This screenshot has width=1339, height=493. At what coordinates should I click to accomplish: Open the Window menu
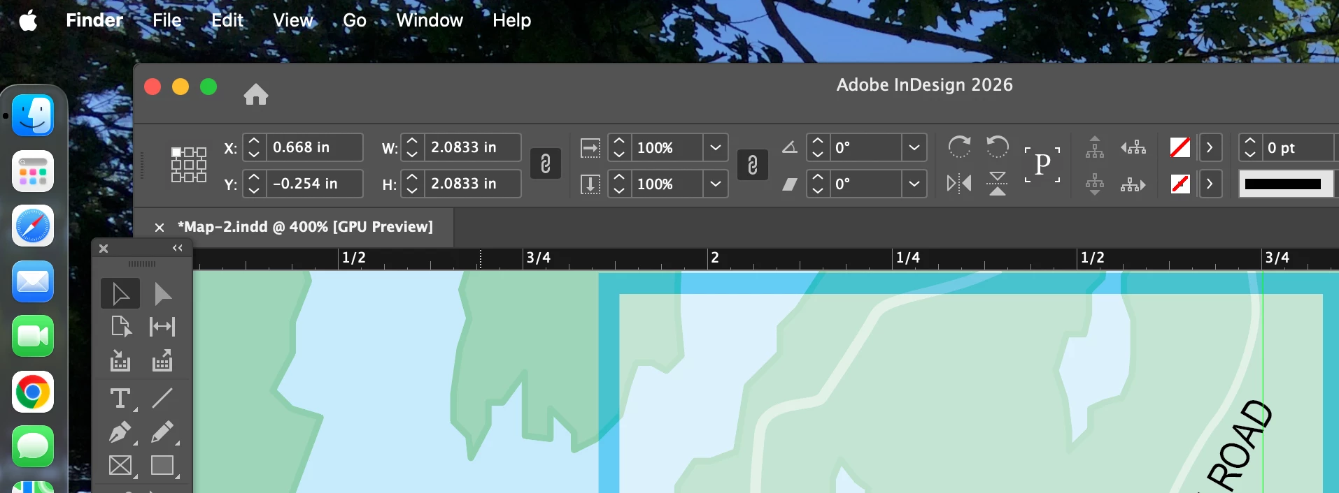(x=430, y=20)
